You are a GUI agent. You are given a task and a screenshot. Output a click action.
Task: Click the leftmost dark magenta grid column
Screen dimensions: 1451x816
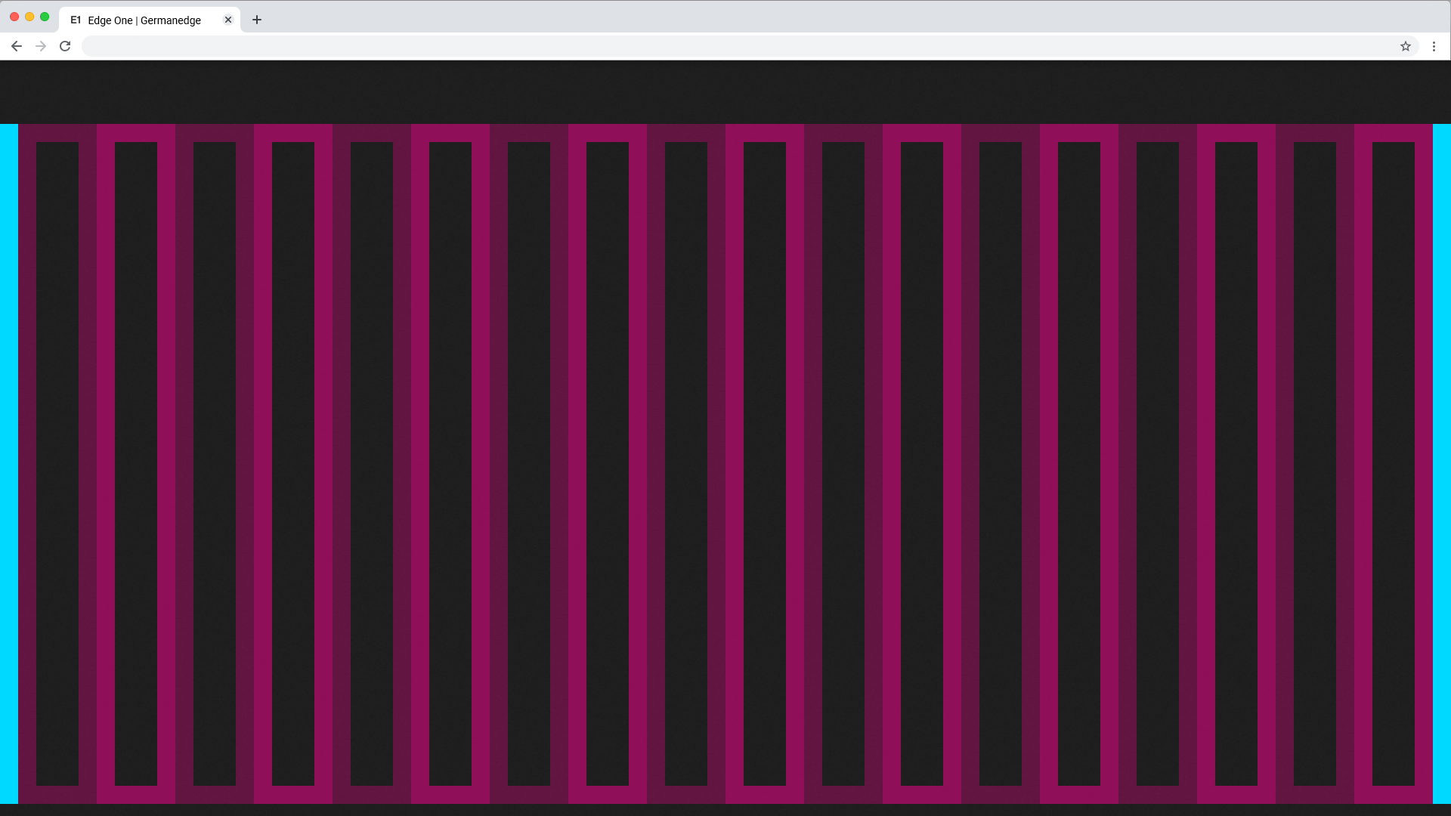click(57, 462)
